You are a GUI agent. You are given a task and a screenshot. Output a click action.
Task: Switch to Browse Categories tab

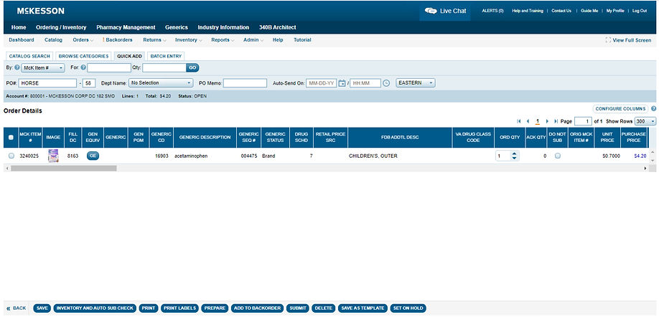[x=84, y=56]
